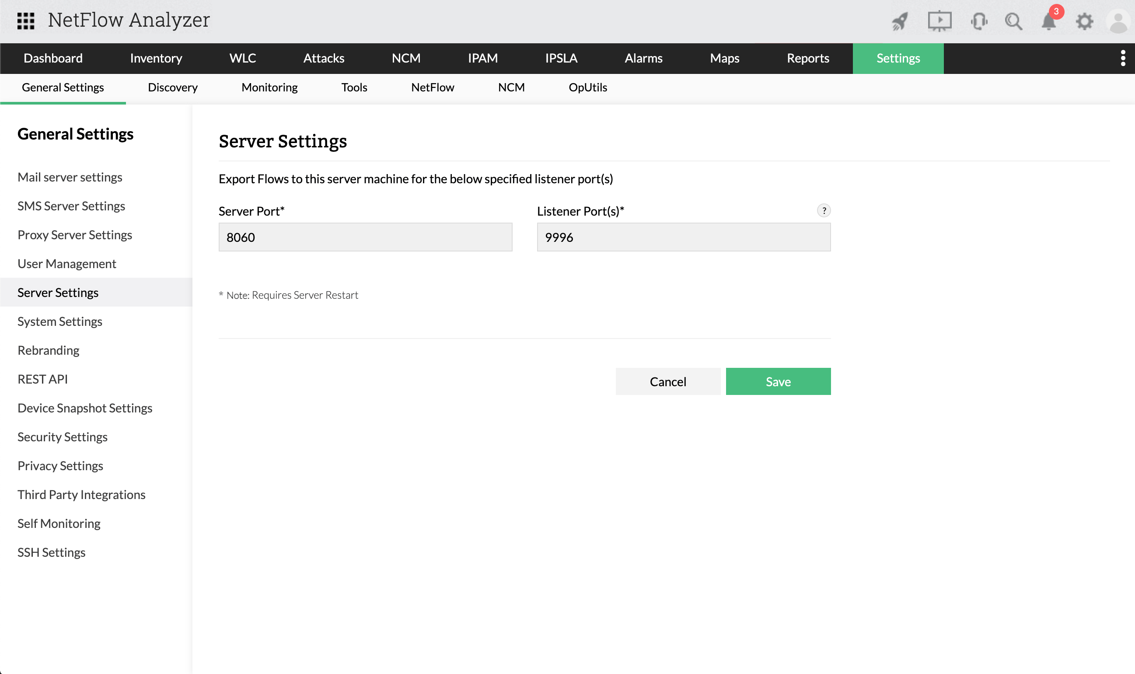Click the Server Port input field
The width and height of the screenshot is (1135, 674).
coord(365,237)
